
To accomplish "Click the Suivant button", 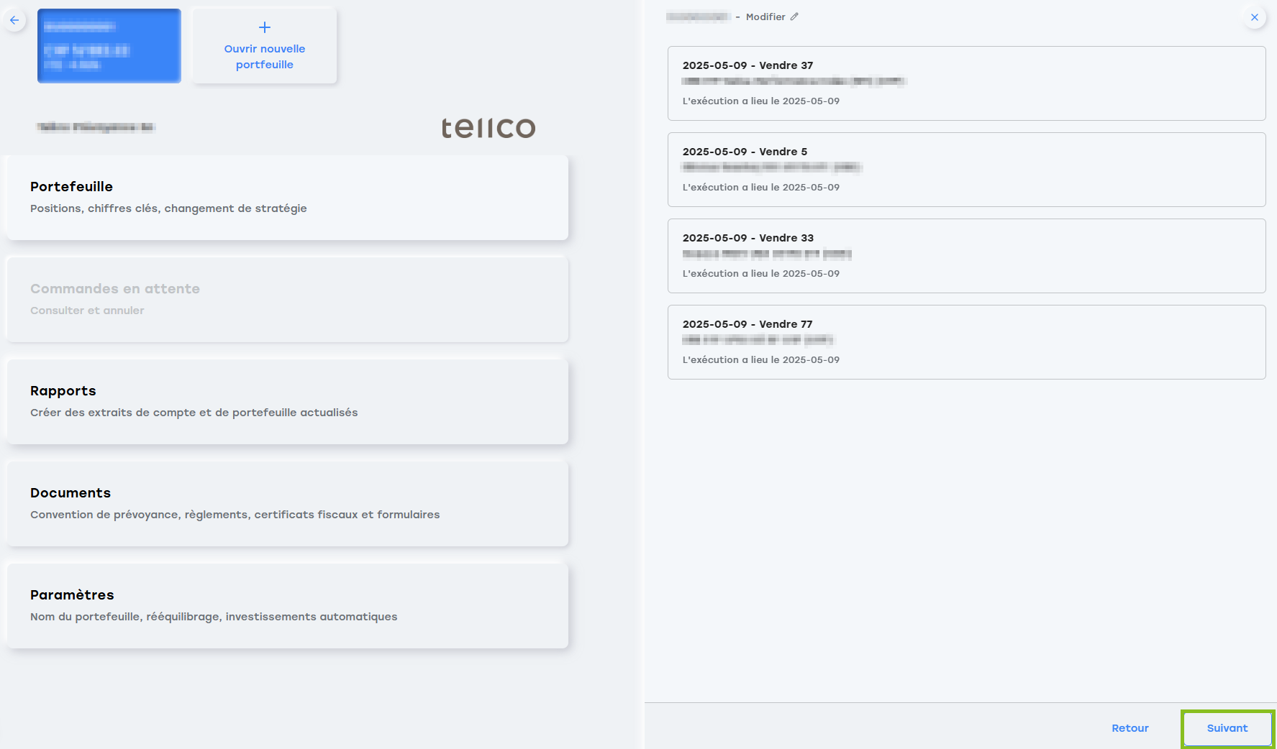I will 1227,728.
